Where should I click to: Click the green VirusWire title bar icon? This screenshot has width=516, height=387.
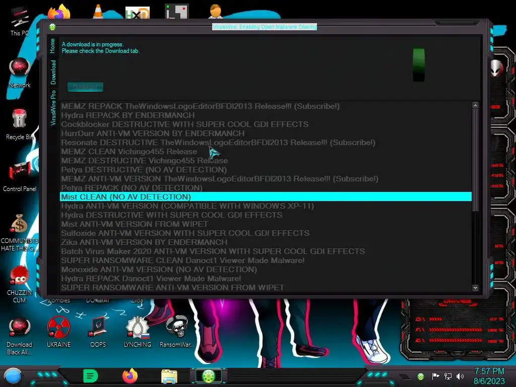click(x=52, y=27)
